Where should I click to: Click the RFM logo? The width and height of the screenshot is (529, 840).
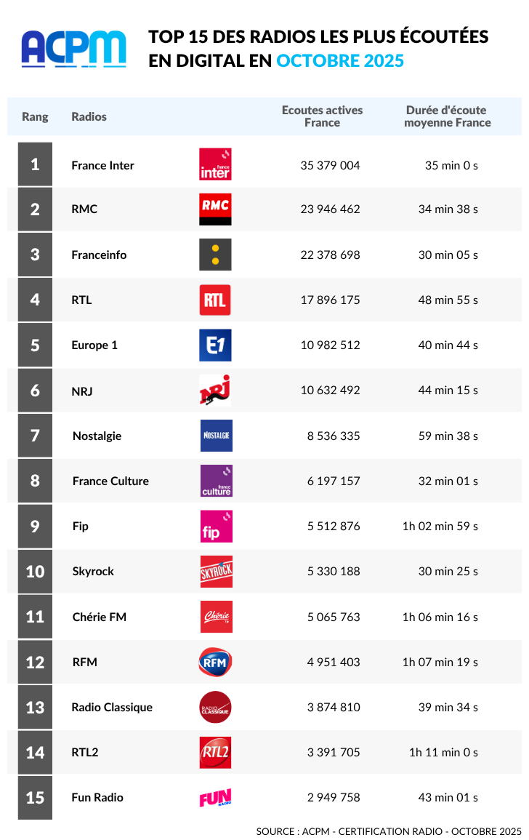(x=215, y=662)
